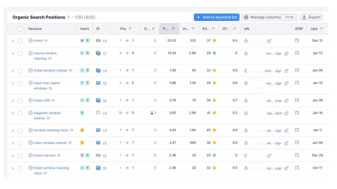
Task: Open external link icon for hobot vacuum row
Action: click(269, 156)
